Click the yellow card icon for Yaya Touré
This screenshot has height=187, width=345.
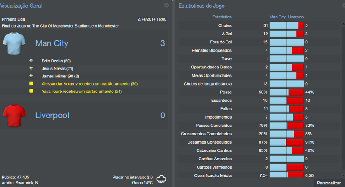coord(31,91)
